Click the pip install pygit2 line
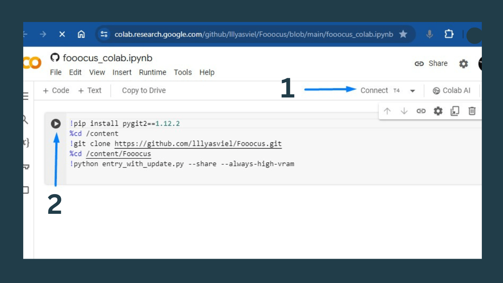The image size is (503, 283). tap(125, 123)
